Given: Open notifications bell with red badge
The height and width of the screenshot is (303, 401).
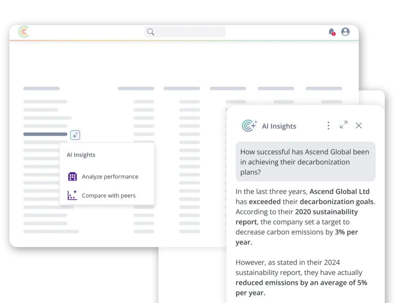Looking at the screenshot, I should tap(332, 32).
